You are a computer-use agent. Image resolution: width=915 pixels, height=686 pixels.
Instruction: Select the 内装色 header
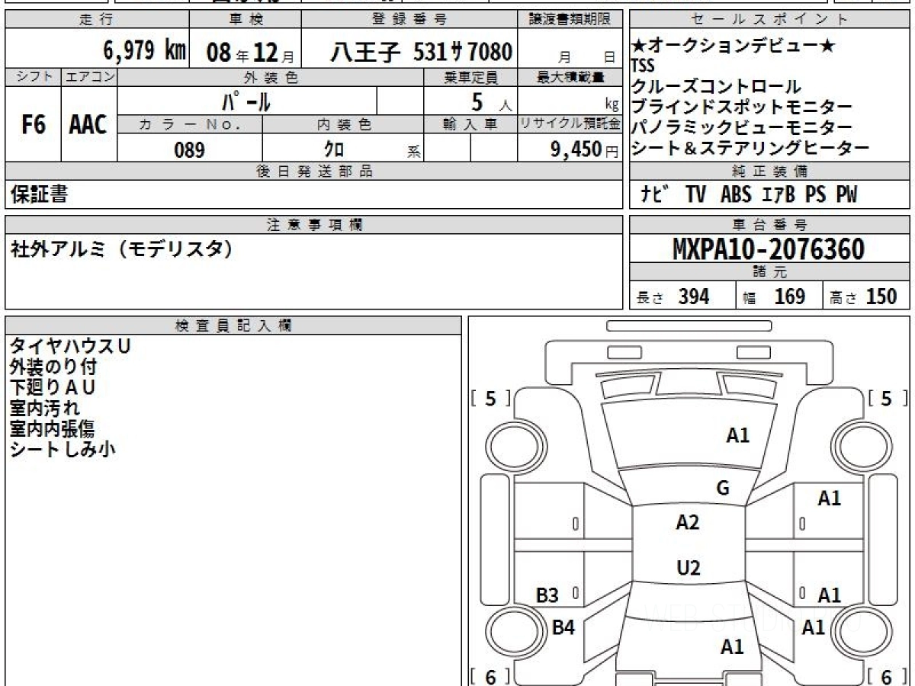(x=344, y=124)
